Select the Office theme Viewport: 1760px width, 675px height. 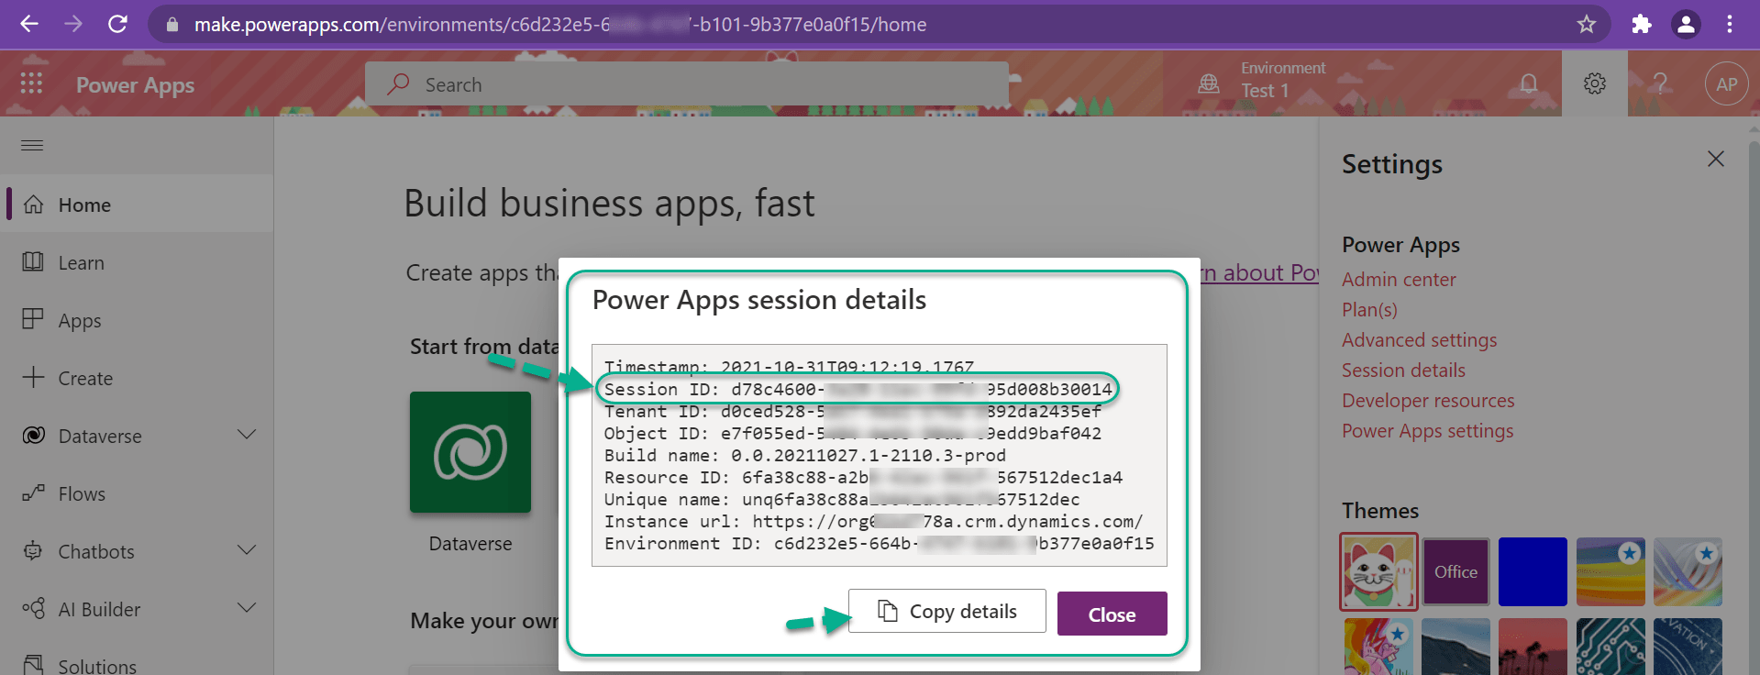1456,571
